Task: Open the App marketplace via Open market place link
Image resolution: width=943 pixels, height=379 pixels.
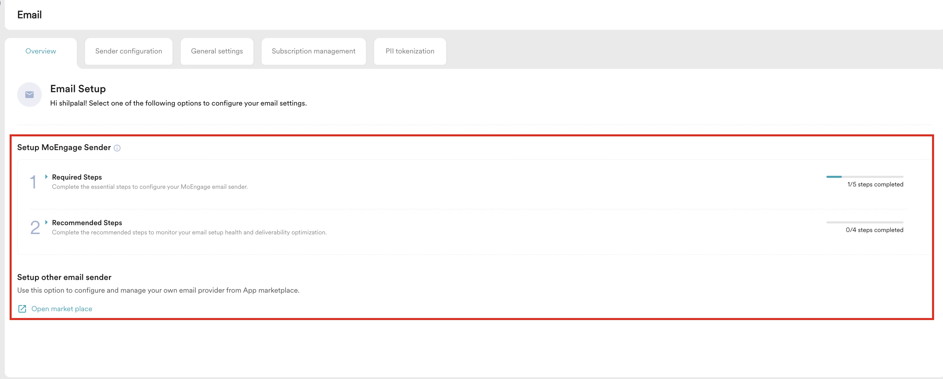Action: coord(61,309)
